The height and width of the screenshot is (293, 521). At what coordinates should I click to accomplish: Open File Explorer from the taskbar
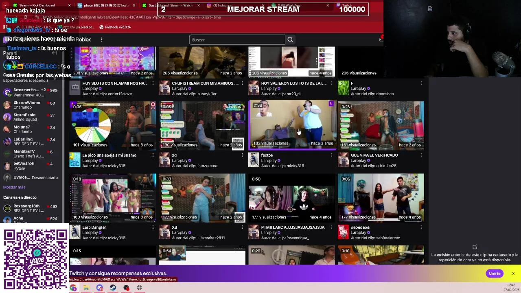(x=86, y=288)
